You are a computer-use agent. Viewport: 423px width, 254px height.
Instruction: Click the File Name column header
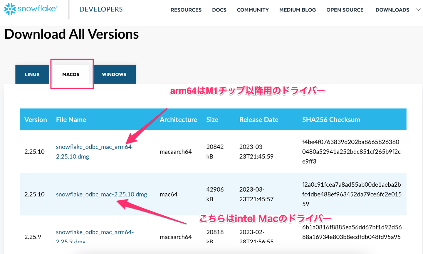tap(71, 120)
